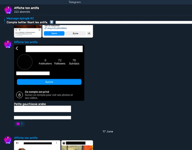Click the sender name on the 17 June post
The height and width of the screenshot is (150, 192).
[26, 138]
